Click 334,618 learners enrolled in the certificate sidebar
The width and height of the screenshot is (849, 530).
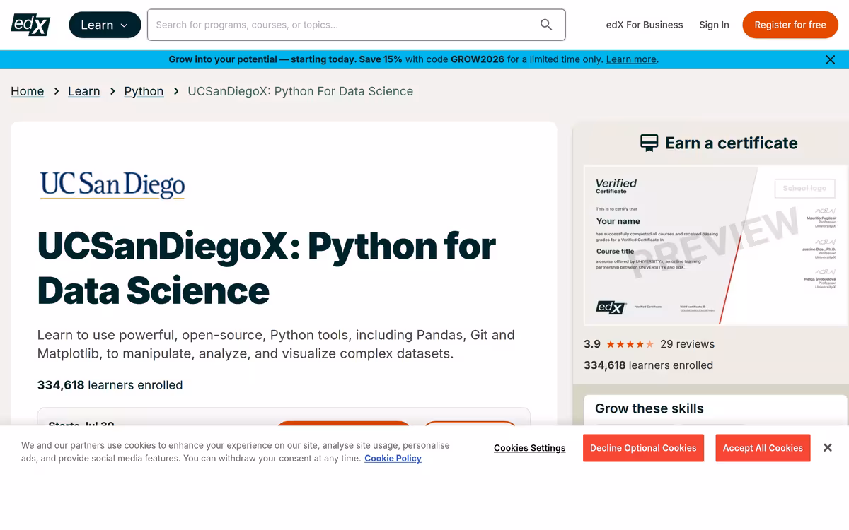[x=648, y=365]
